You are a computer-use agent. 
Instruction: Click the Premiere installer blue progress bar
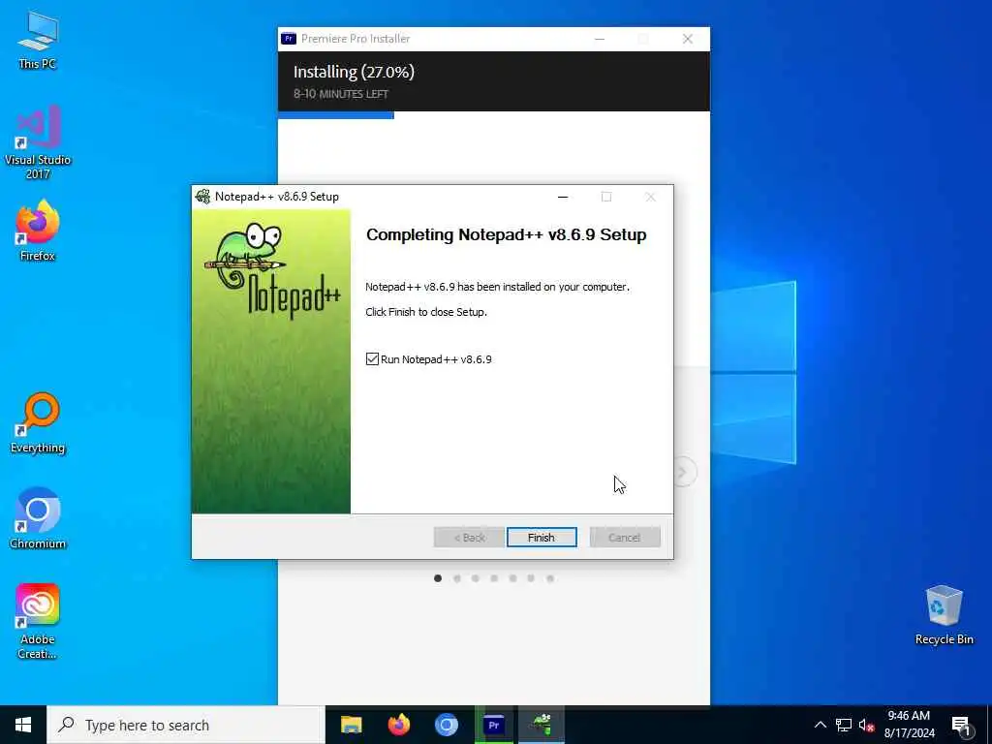(336, 115)
